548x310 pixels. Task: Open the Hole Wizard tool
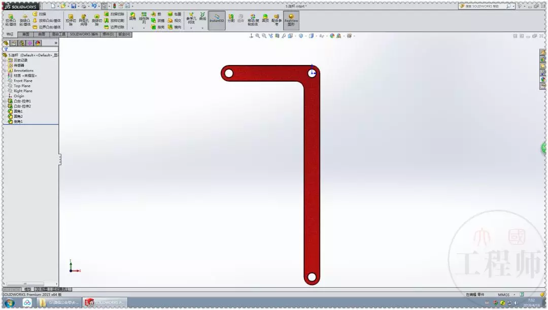(x=84, y=20)
